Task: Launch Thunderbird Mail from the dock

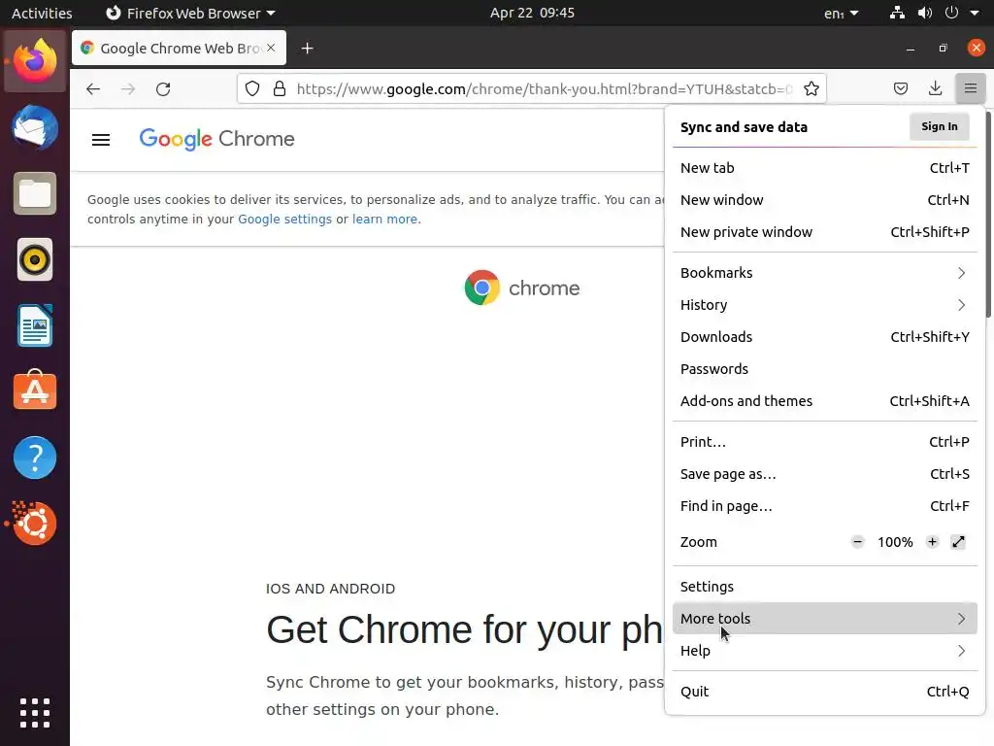Action: point(35,127)
